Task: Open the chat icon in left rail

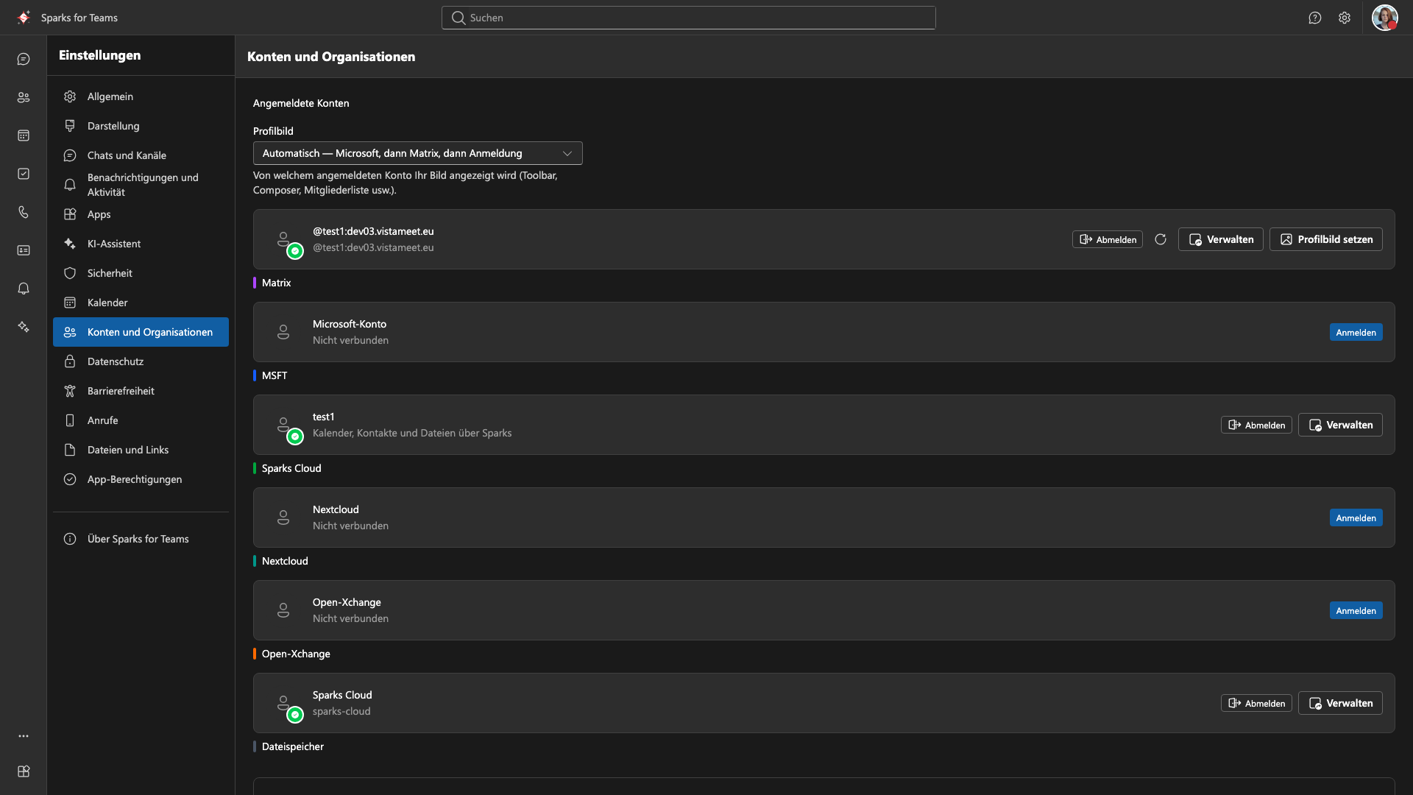Action: [24, 59]
